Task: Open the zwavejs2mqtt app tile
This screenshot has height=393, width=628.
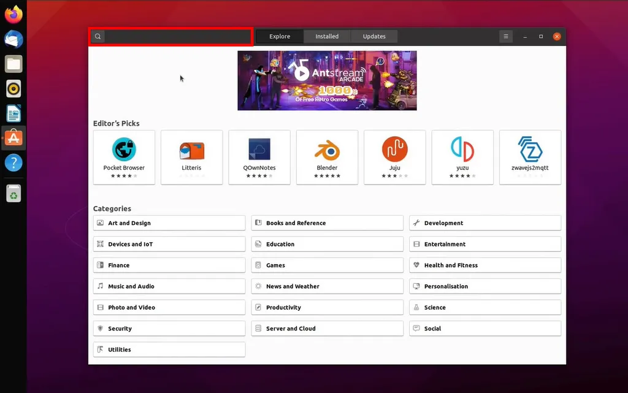Action: pyautogui.click(x=530, y=150)
